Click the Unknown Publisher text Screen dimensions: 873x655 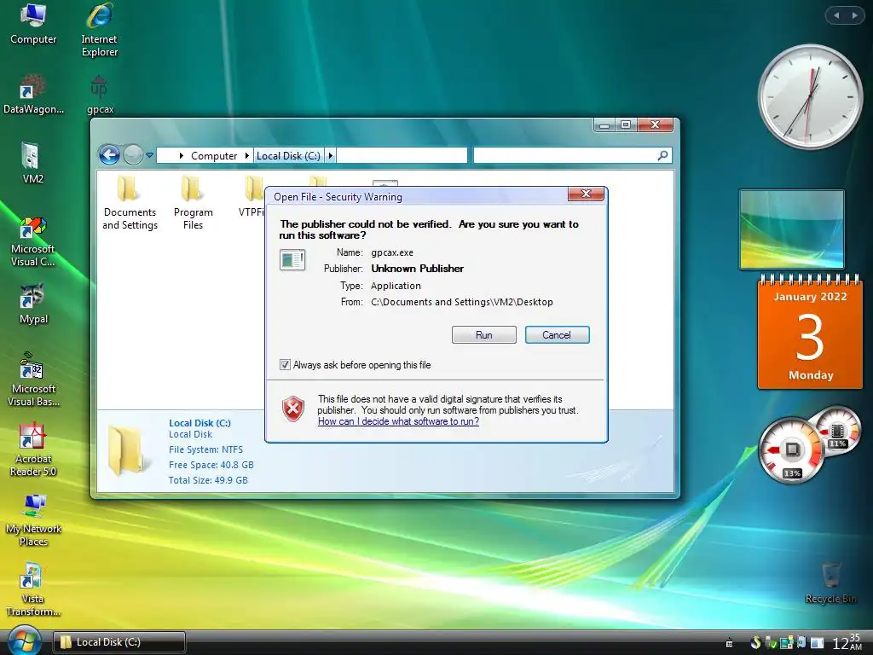[x=417, y=269]
